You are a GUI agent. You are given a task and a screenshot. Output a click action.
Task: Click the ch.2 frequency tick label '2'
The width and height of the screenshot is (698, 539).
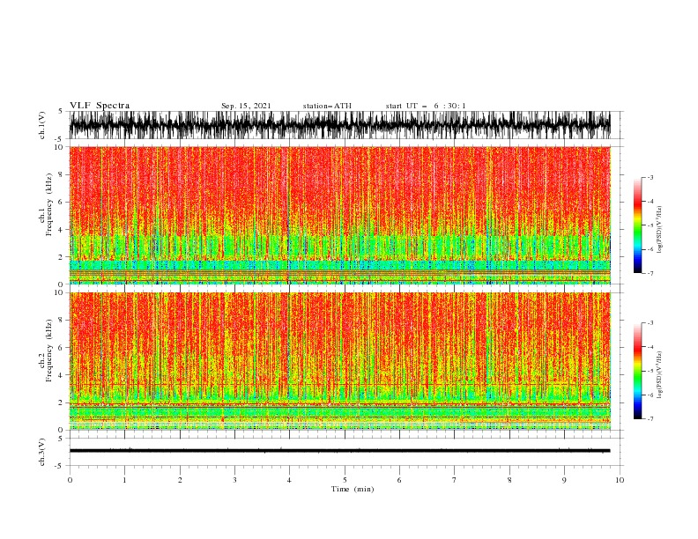coord(61,402)
